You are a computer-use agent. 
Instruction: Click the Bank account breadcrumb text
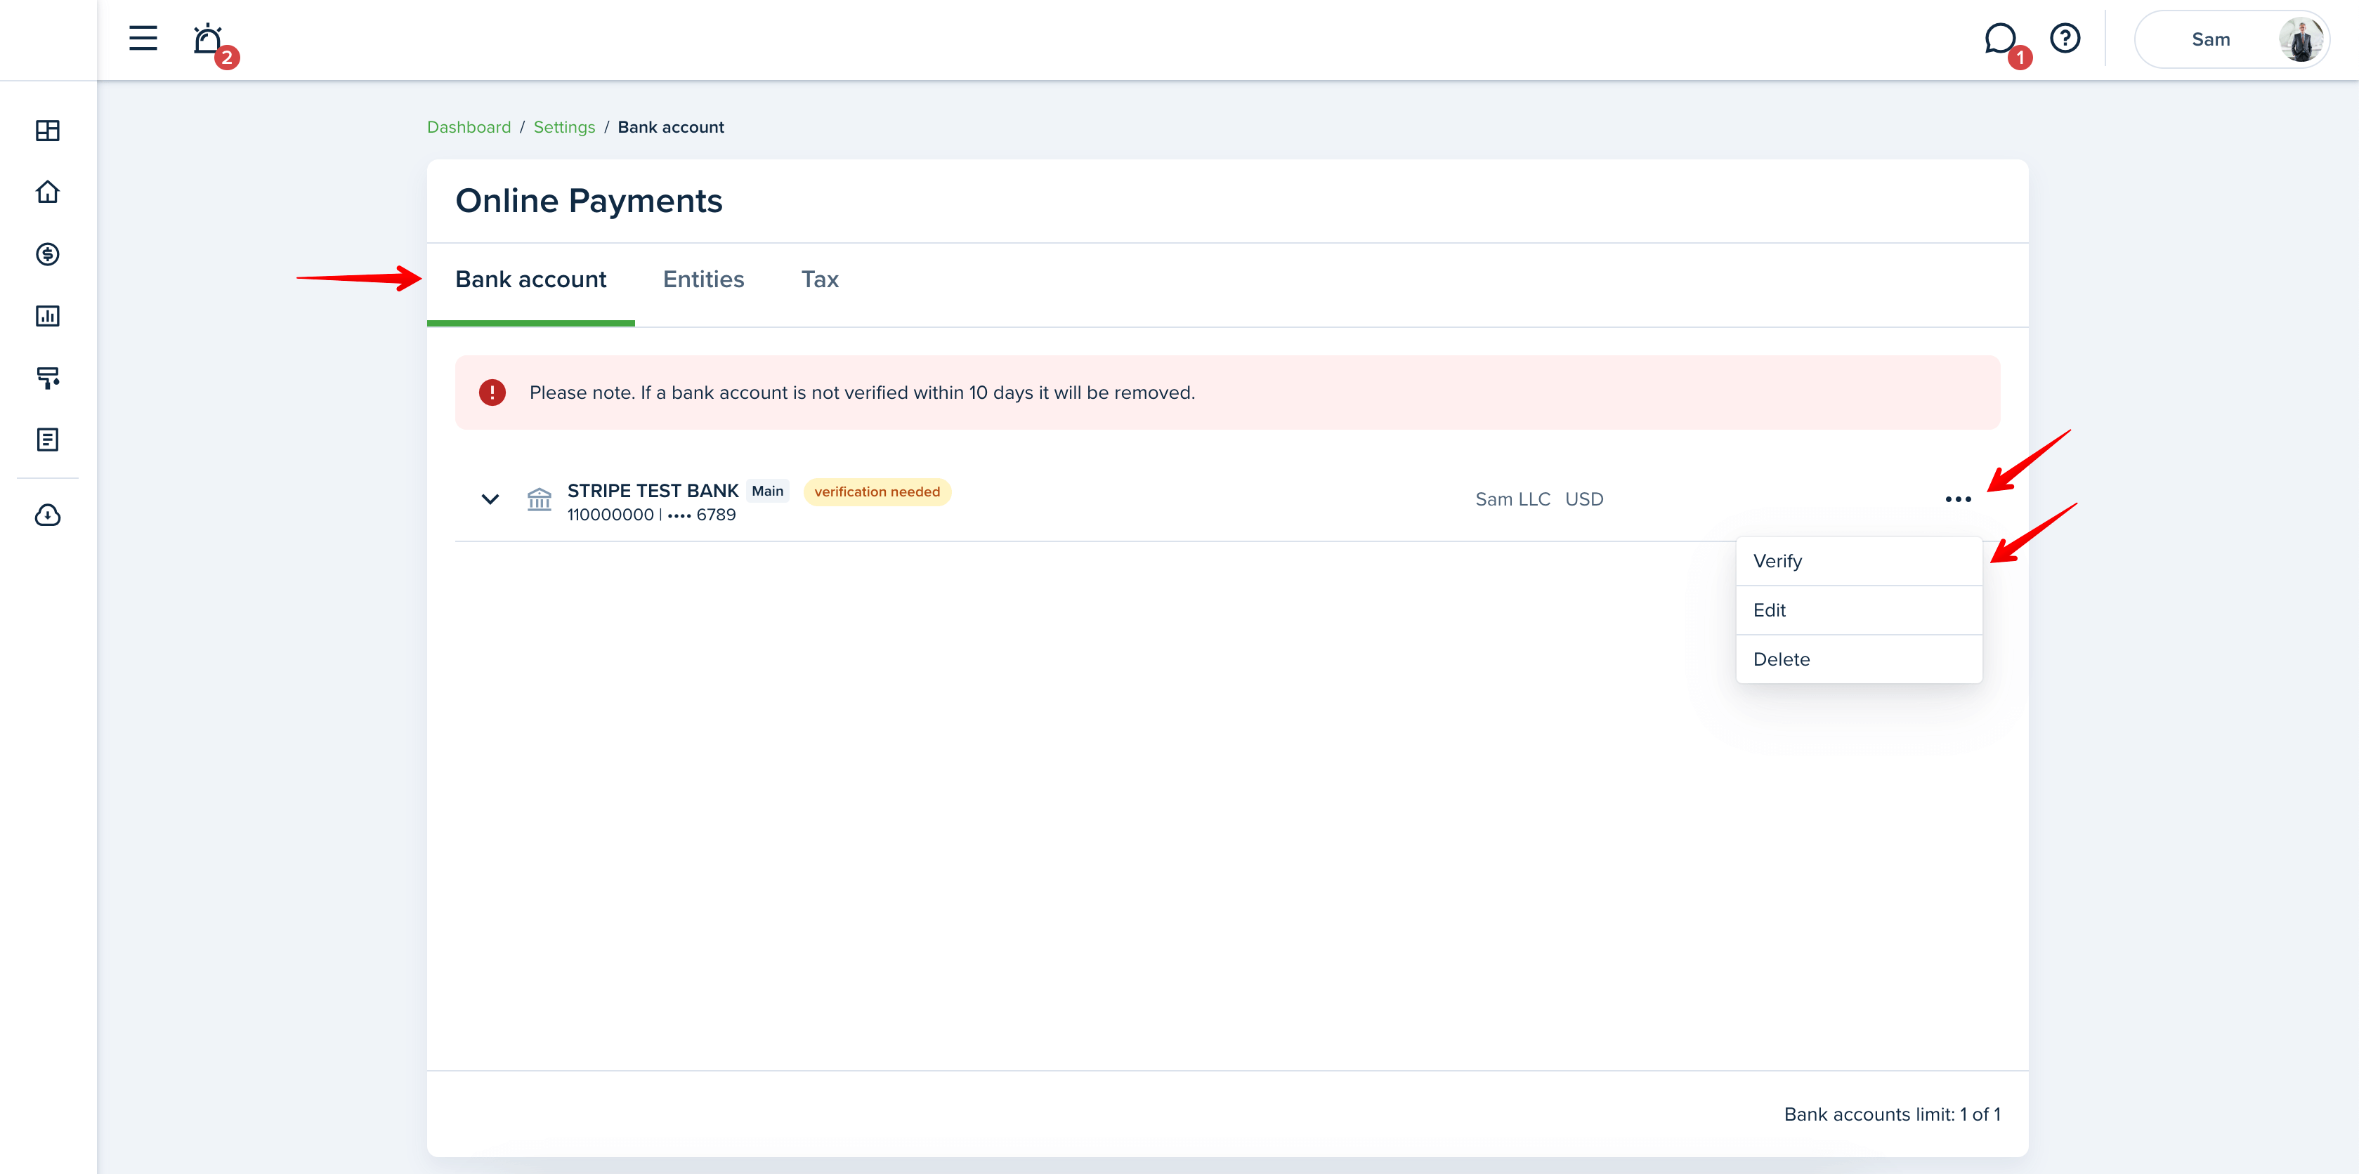(x=670, y=127)
